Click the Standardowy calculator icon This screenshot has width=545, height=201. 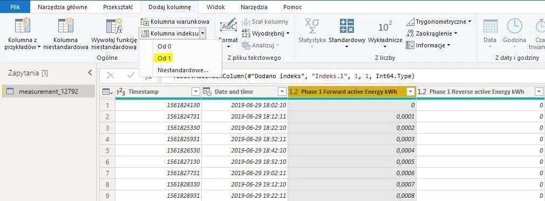[x=347, y=26]
